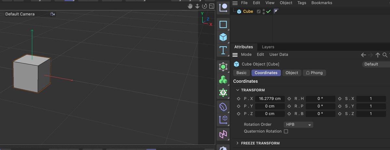Open the Attributes hamburger menu
Screen dimensions: 390x150
pos(235,55)
